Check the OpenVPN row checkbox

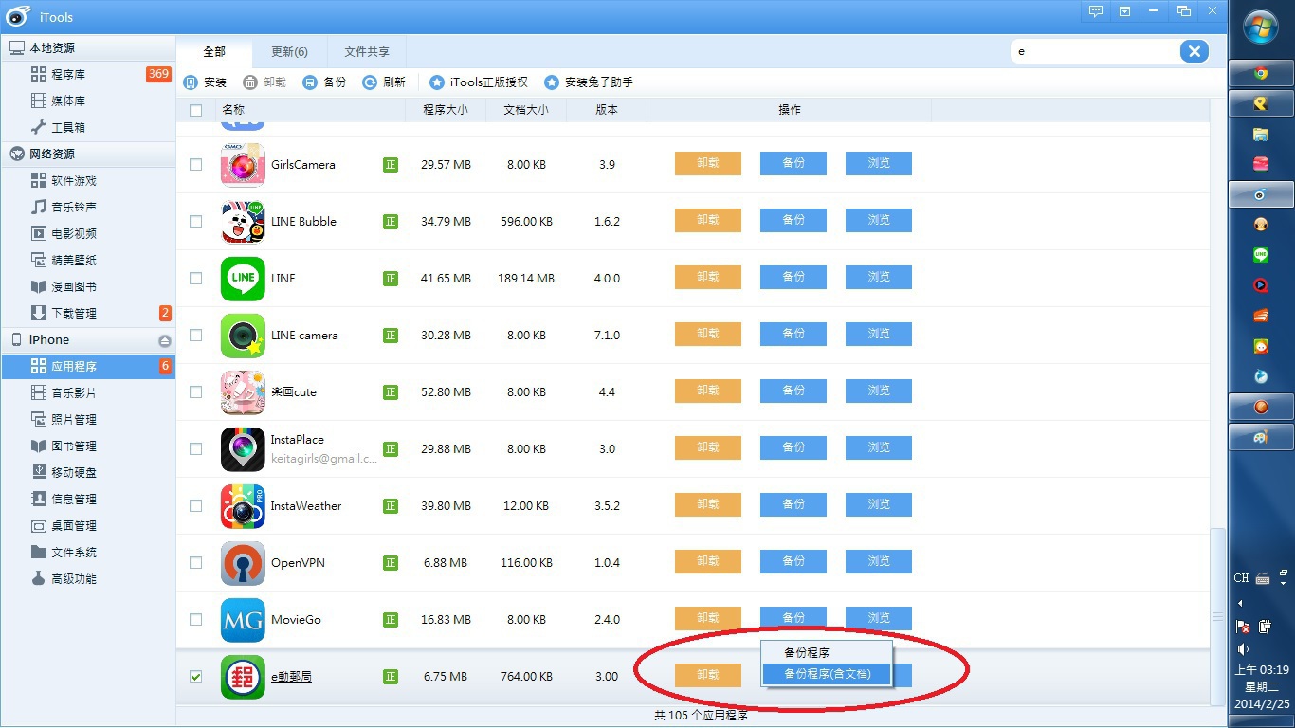coord(196,562)
